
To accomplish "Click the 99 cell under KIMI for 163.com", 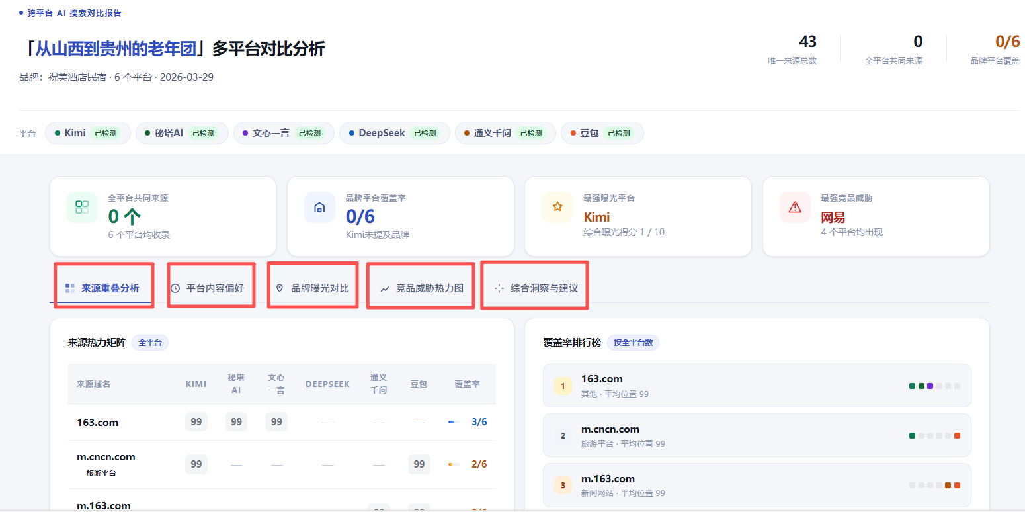I will coord(196,422).
